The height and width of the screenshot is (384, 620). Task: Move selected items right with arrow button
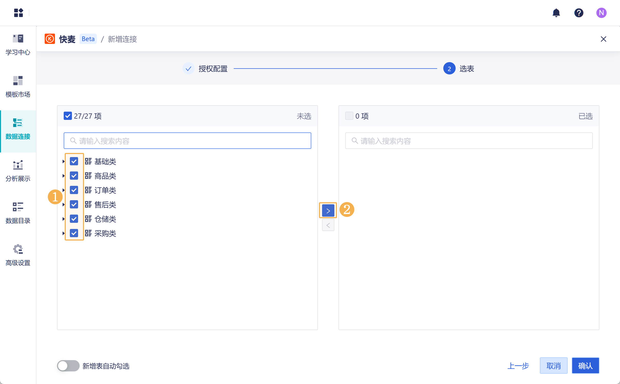[328, 211]
